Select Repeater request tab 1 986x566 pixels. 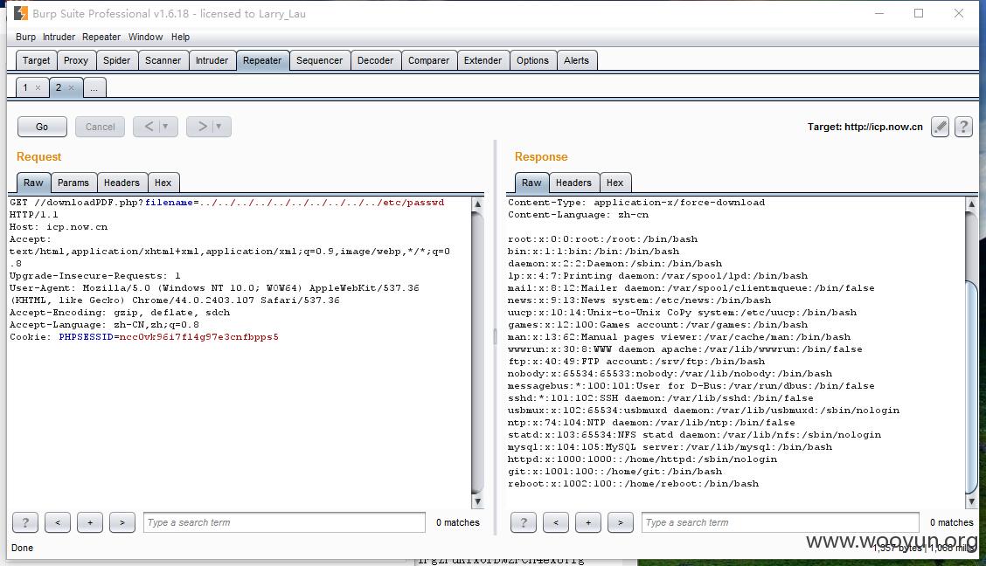[x=25, y=87]
